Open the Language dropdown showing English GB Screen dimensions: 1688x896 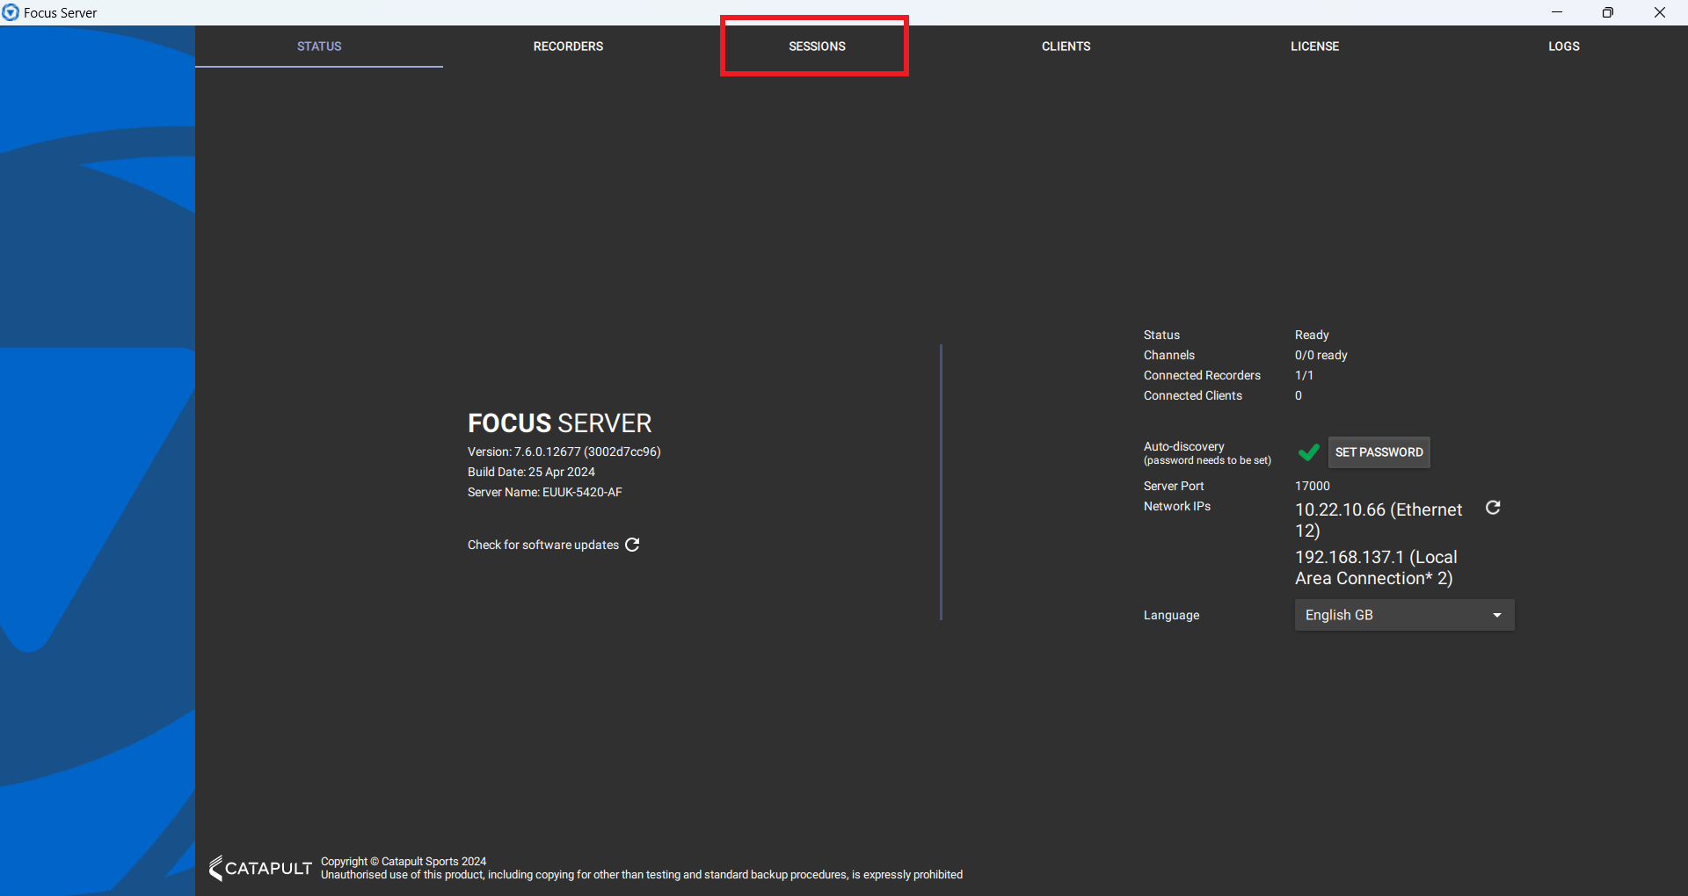tap(1404, 615)
